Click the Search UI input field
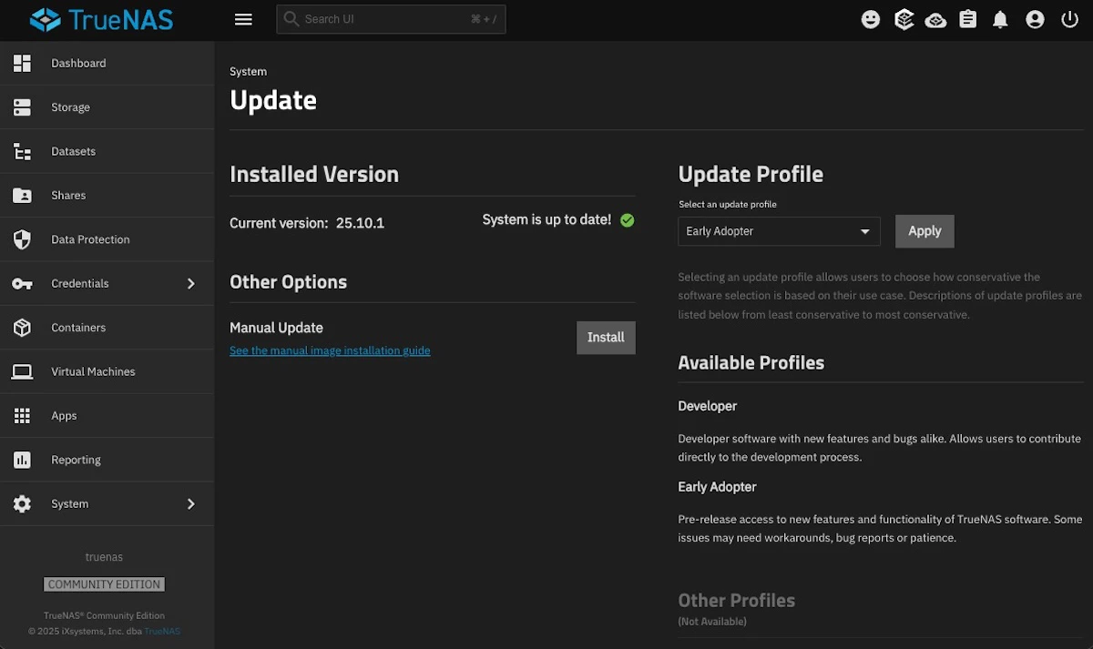Viewport: 1093px width, 649px height. (x=391, y=18)
